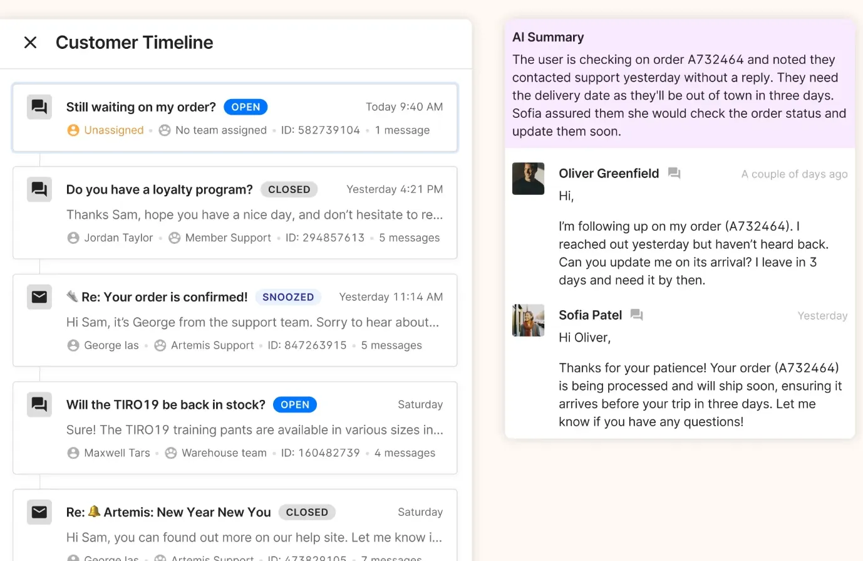Click 'Artemis Support' team in snoozed conversation
Image resolution: width=863 pixels, height=561 pixels.
click(x=212, y=345)
